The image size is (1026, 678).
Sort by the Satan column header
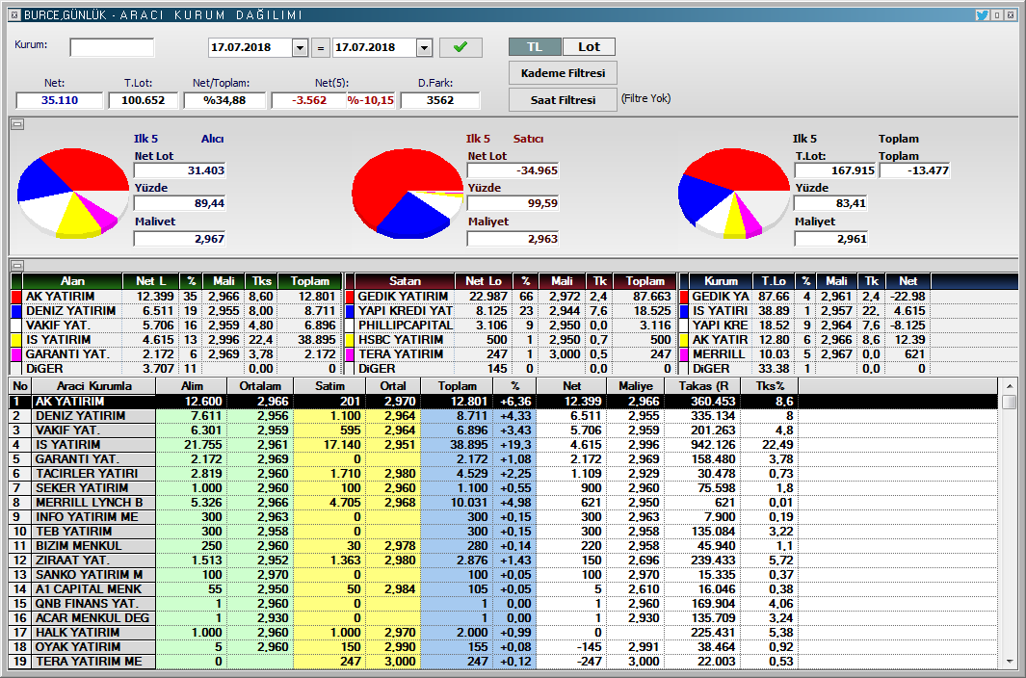pos(405,281)
